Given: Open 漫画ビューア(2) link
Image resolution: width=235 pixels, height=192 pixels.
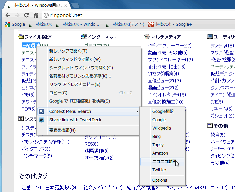Looking at the screenshot, I should [x=163, y=88].
